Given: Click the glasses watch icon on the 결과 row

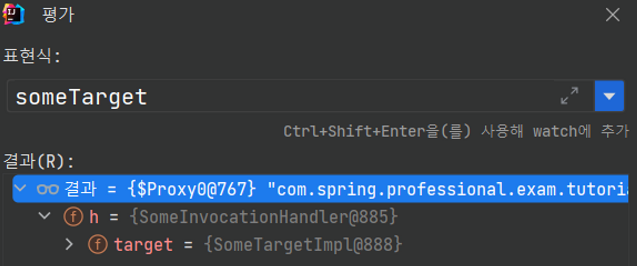Looking at the screenshot, I should [48, 189].
